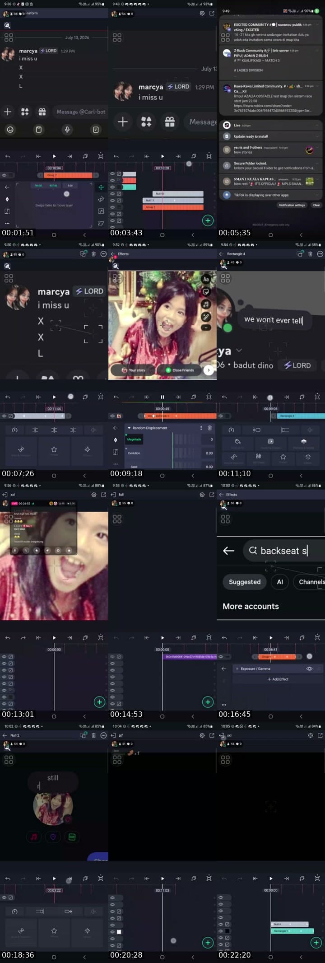Expand the Exposure / Gamma effect
This screenshot has height=963, width=325.
click(x=237, y=668)
